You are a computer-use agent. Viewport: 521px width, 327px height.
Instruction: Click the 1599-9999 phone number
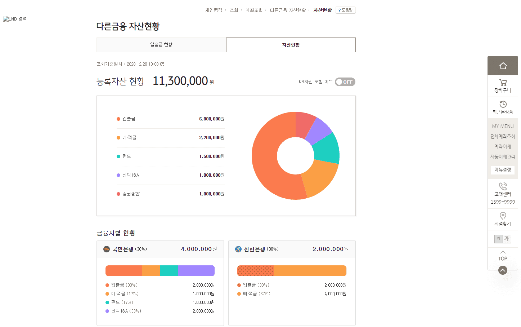point(503,202)
